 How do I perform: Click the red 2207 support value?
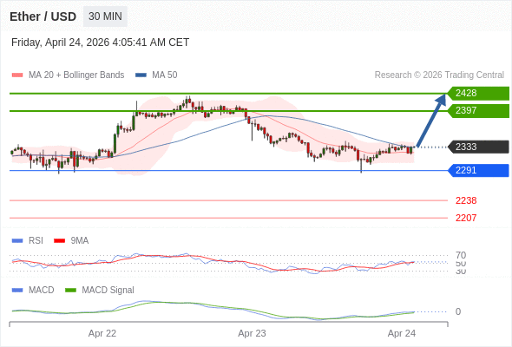click(466, 218)
